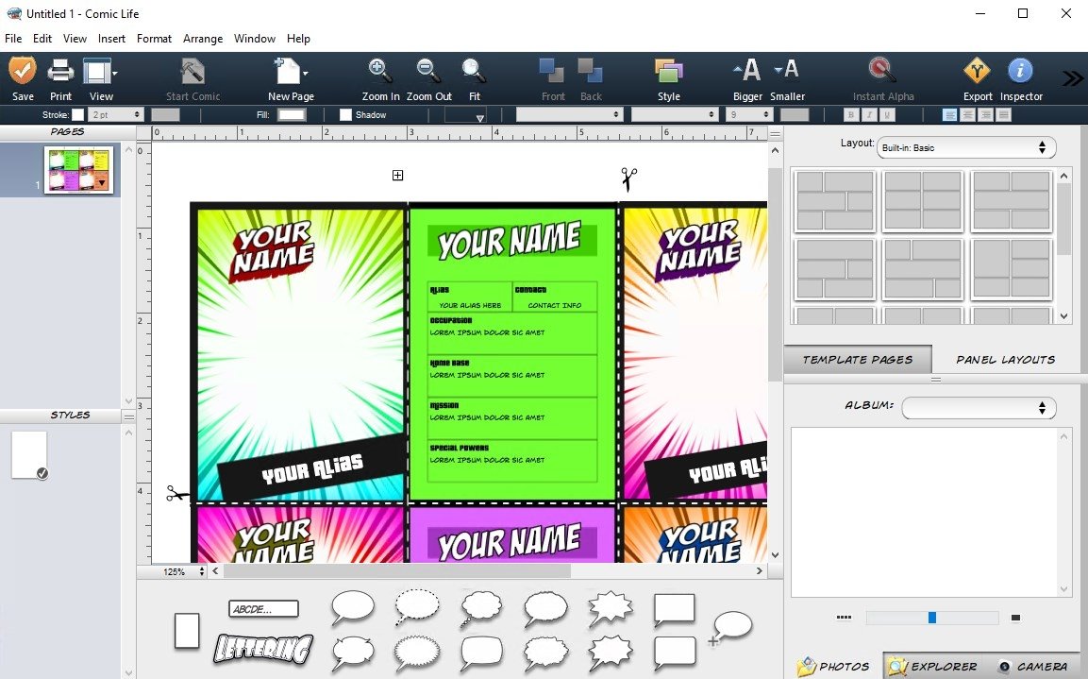Make text Smaller with the toolbar icon
The width and height of the screenshot is (1088, 679).
click(x=787, y=70)
